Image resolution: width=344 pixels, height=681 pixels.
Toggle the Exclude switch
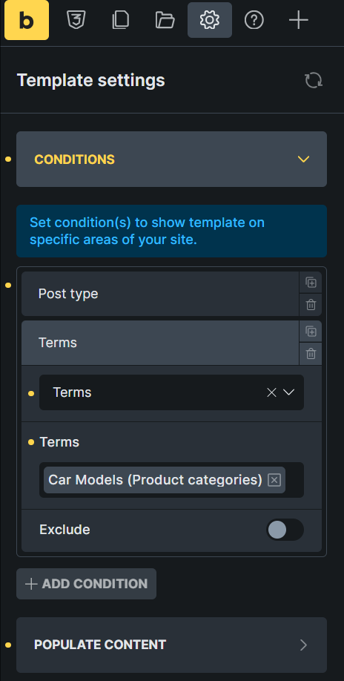(285, 530)
